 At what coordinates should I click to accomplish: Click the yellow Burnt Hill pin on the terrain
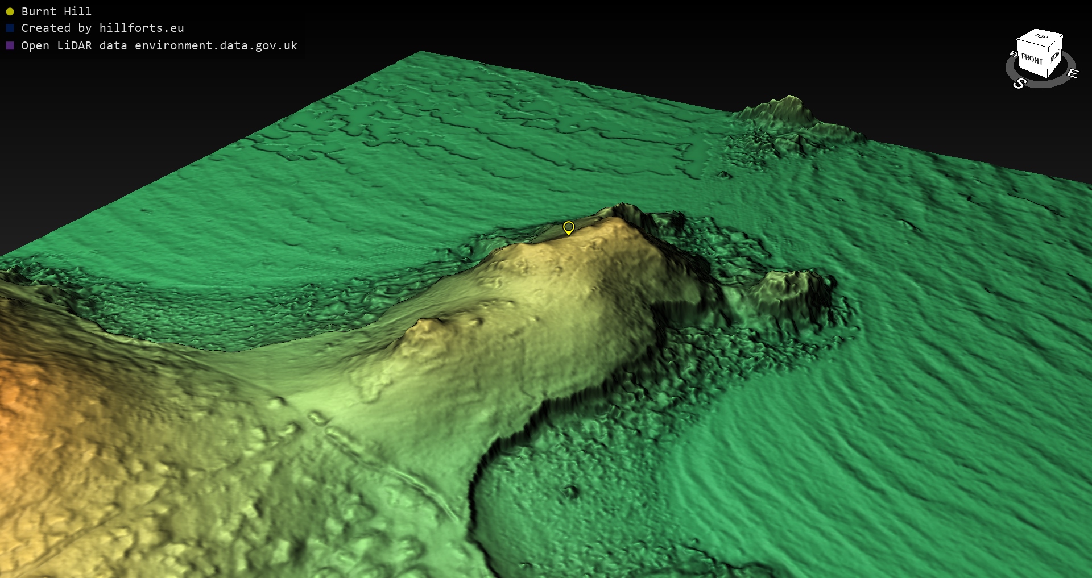point(568,228)
